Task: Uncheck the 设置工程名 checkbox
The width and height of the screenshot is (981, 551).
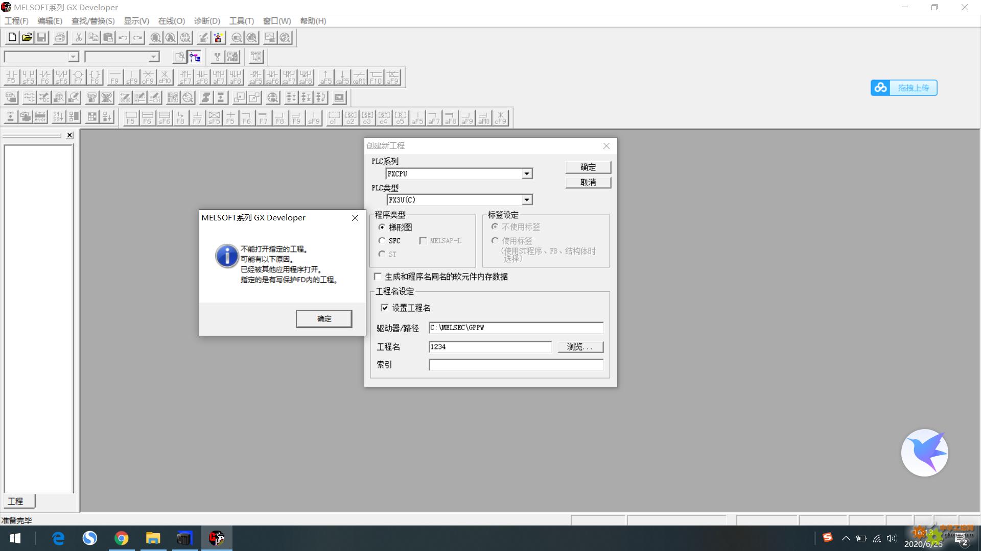Action: (x=385, y=308)
